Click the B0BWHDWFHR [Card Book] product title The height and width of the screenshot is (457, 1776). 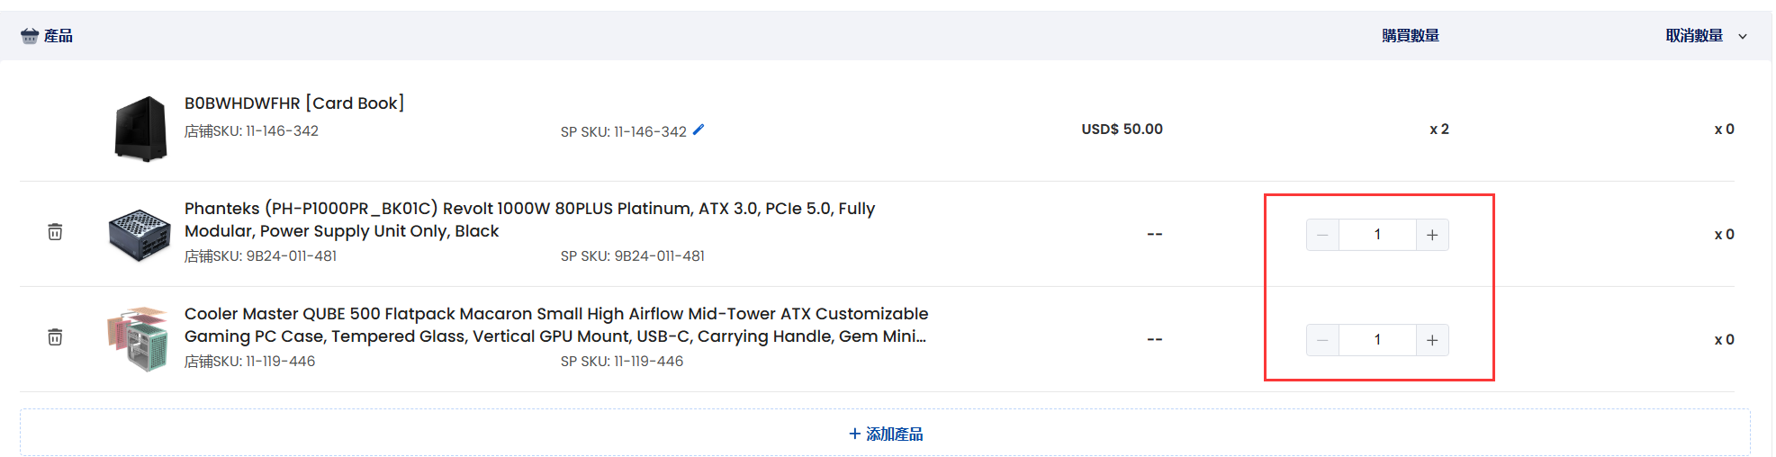(x=294, y=103)
